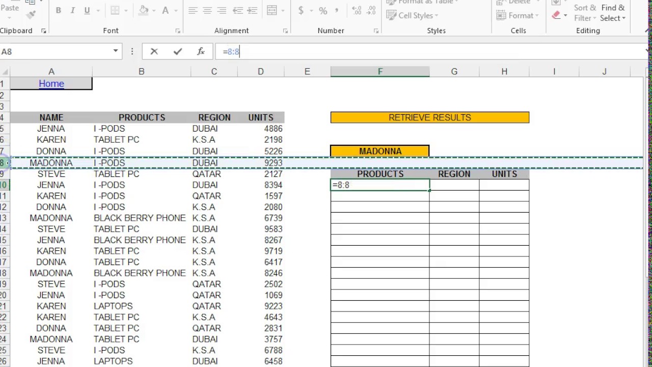Align text right
Screen dimensions: 652x367
tap(222, 11)
